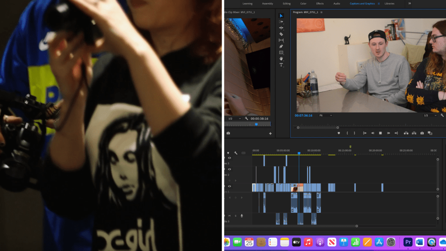Toggle the Video 3 track output eye

click(230, 158)
